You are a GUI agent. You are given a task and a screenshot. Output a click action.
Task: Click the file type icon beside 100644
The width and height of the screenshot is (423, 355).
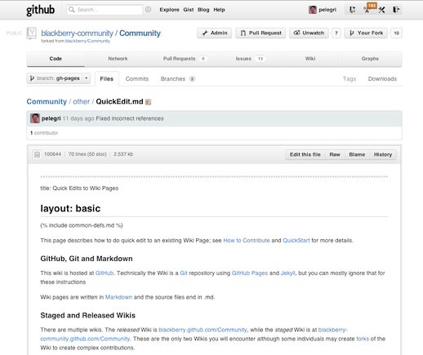click(37, 154)
